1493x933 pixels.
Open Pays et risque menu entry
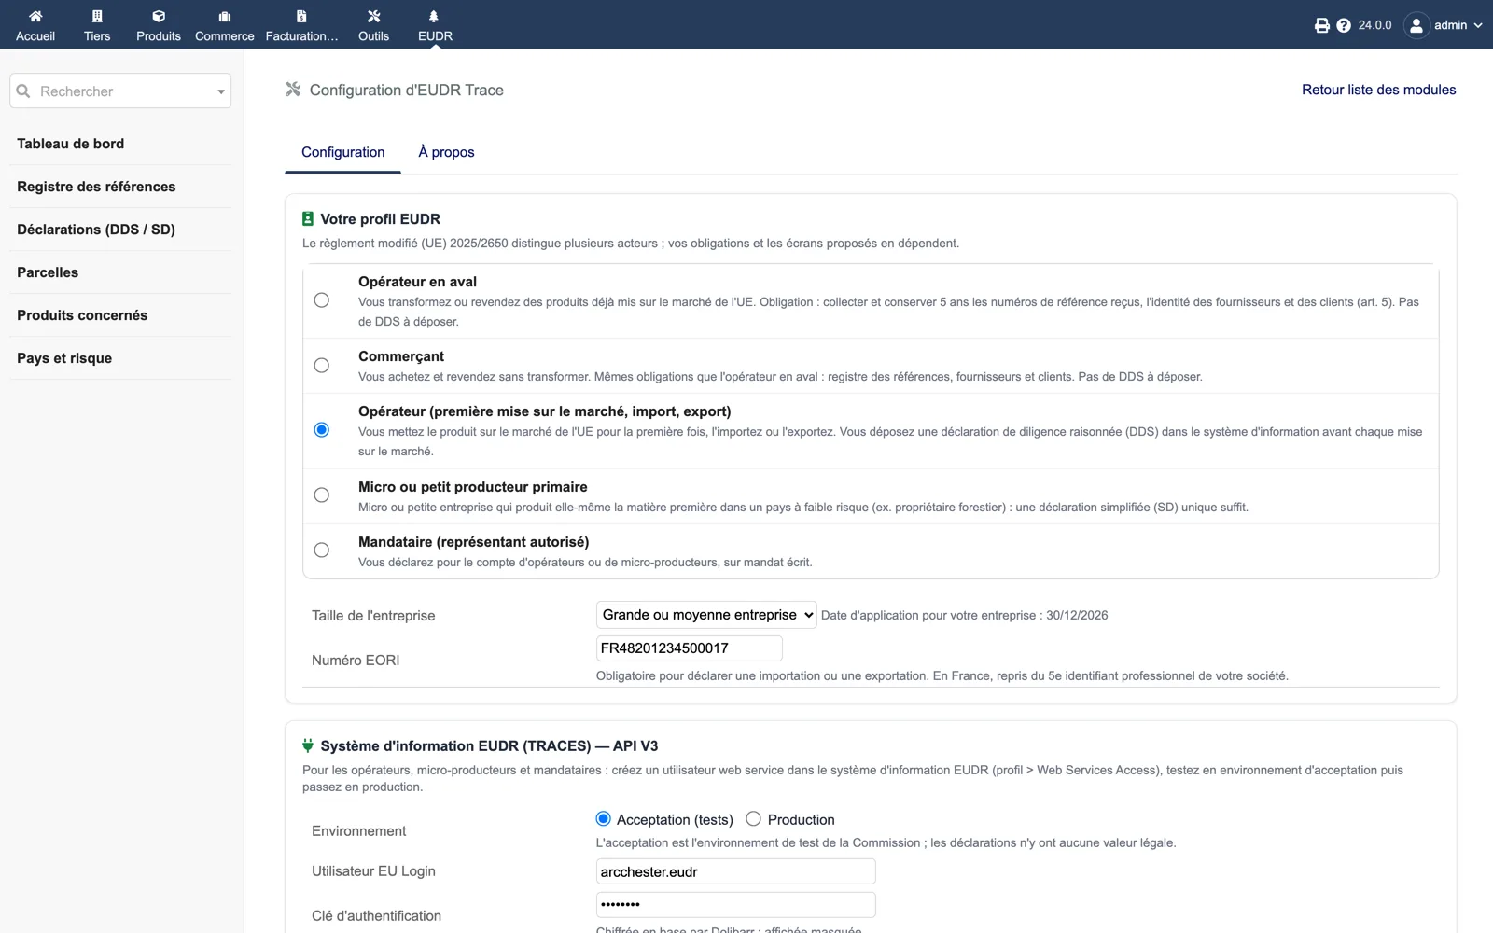(x=64, y=358)
